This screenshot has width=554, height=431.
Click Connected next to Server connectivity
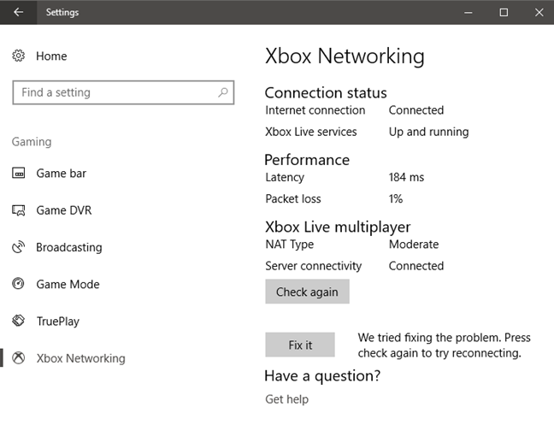click(416, 266)
